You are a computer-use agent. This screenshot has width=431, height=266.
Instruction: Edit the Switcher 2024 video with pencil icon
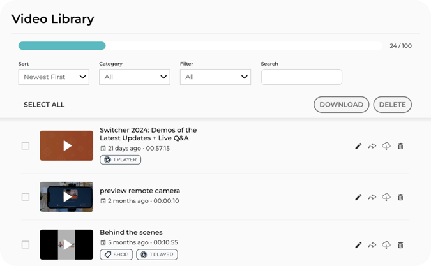pos(358,146)
